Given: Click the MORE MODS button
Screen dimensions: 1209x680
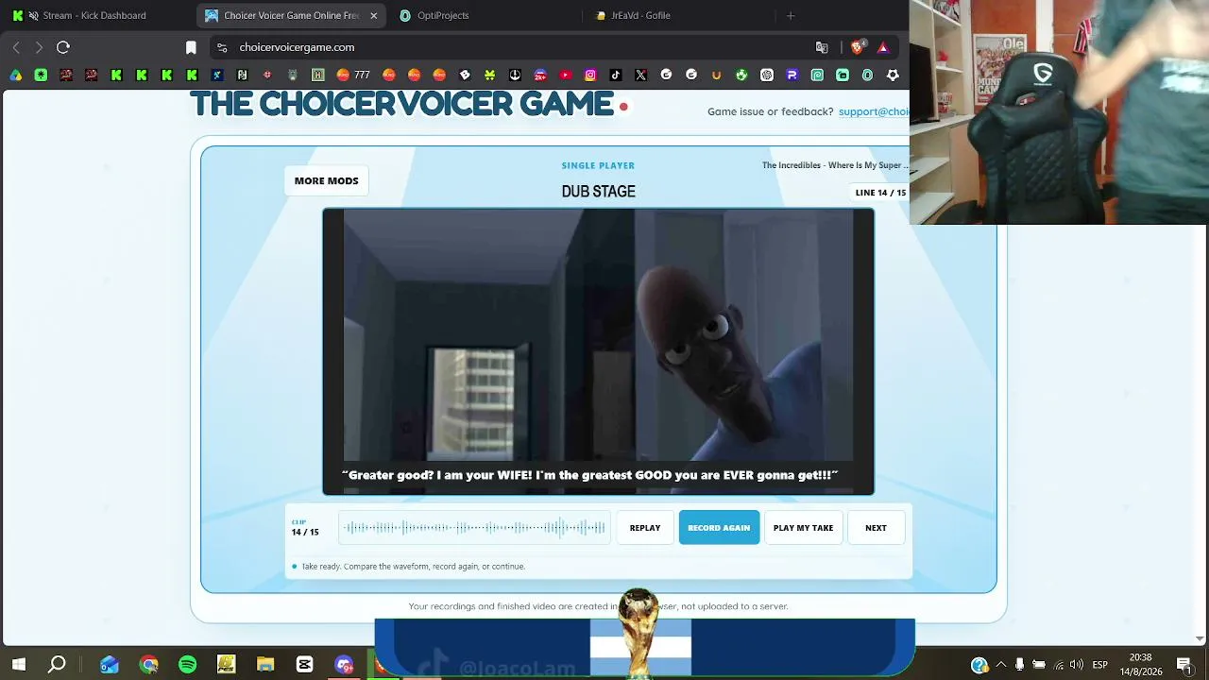Looking at the screenshot, I should (327, 180).
